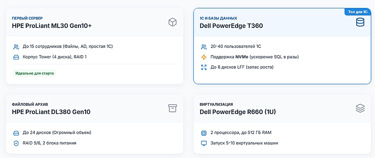Screen dimensions: 375x158
Task: Click the 'Топ для 1С' badge
Action: tap(358, 12)
